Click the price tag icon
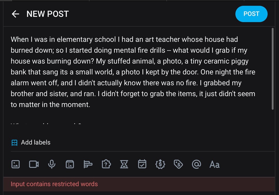The width and height of the screenshot is (279, 195). tap(178, 164)
